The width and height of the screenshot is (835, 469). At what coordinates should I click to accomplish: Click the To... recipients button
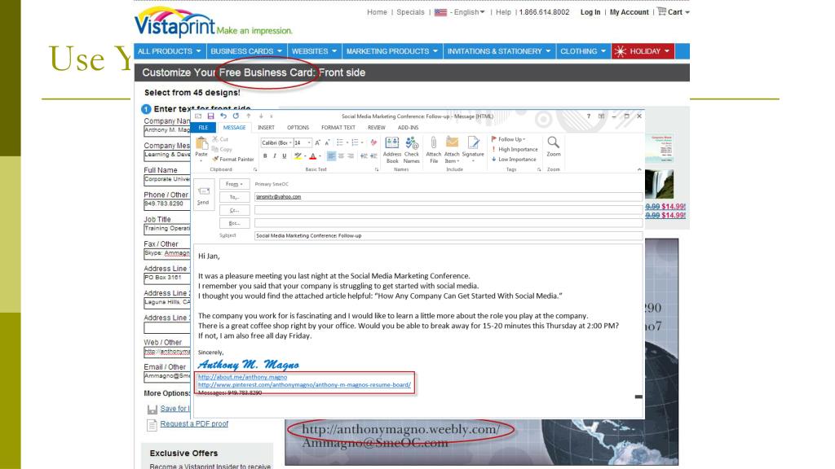click(x=234, y=197)
